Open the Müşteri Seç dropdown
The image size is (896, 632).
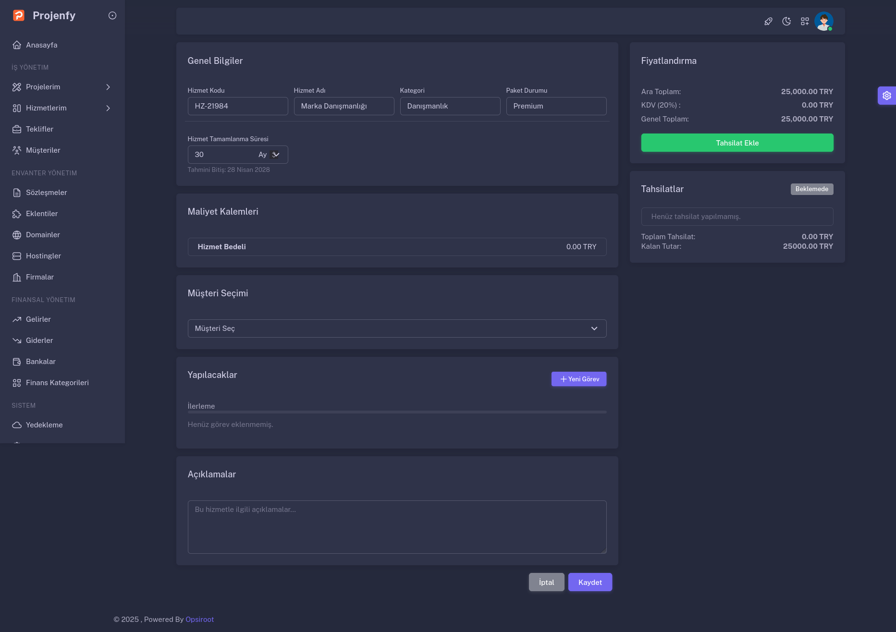(397, 328)
